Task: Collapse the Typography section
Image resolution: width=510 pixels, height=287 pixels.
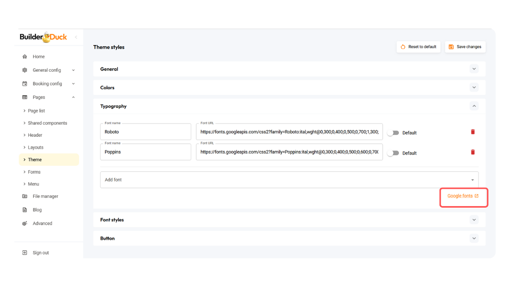Action: click(x=474, y=106)
